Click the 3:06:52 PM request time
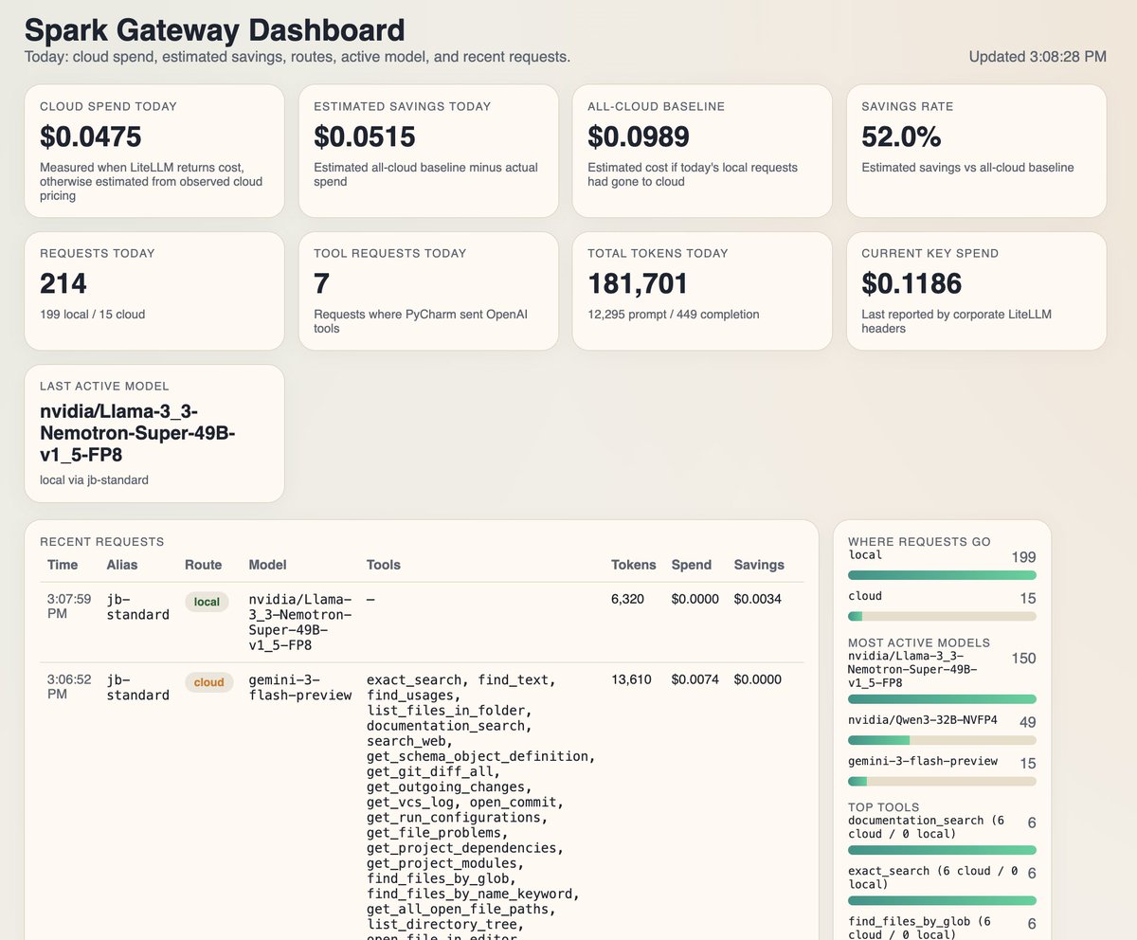Image resolution: width=1137 pixels, height=940 pixels. click(68, 687)
